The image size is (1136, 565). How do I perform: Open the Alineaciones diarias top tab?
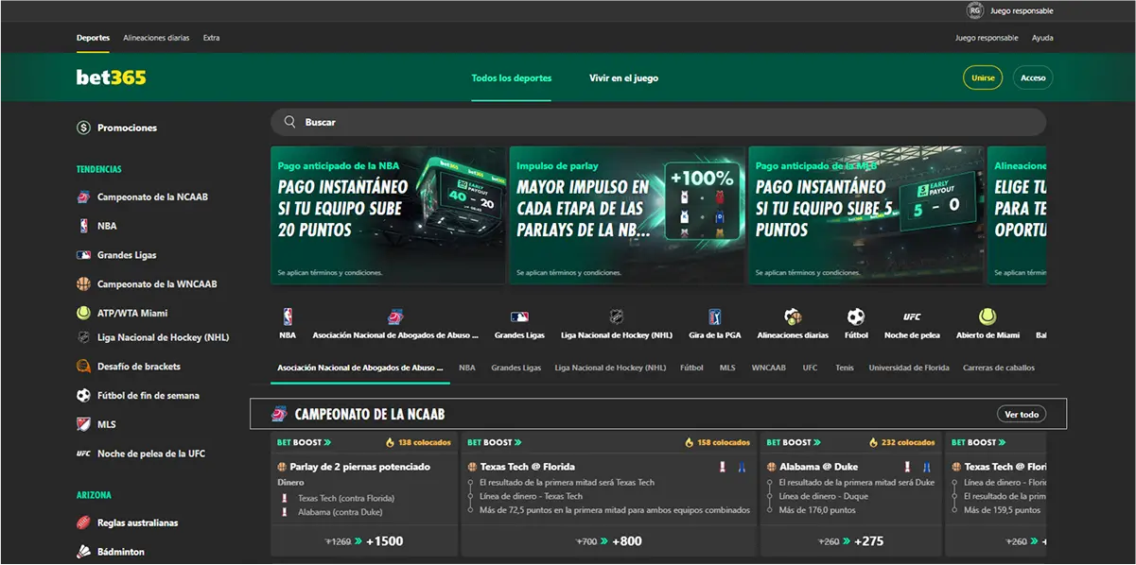tap(156, 38)
